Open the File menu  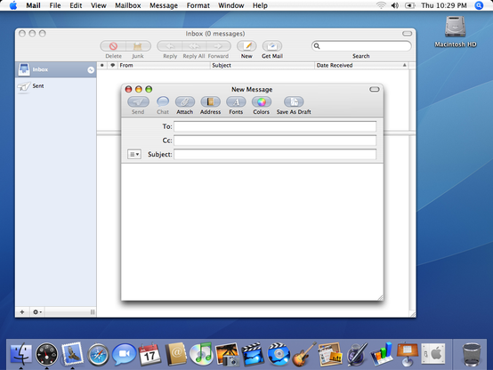pyautogui.click(x=55, y=5)
